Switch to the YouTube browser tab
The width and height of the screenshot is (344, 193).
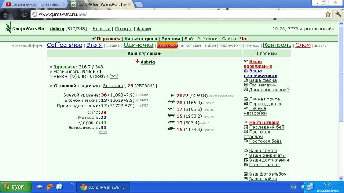click(x=35, y=4)
